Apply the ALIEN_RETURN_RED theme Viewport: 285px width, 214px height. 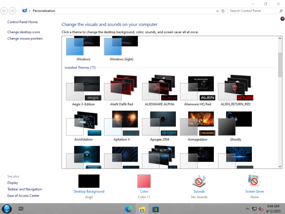(x=235, y=90)
